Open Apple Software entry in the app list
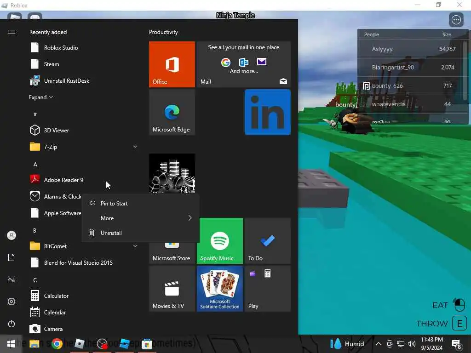 [x=55, y=213]
